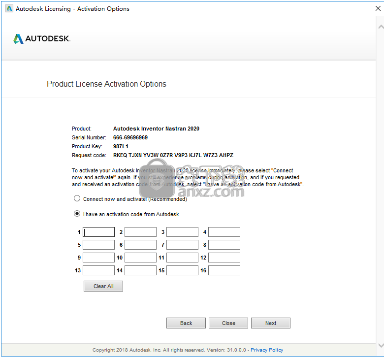Click product key 987L1

point(121,146)
